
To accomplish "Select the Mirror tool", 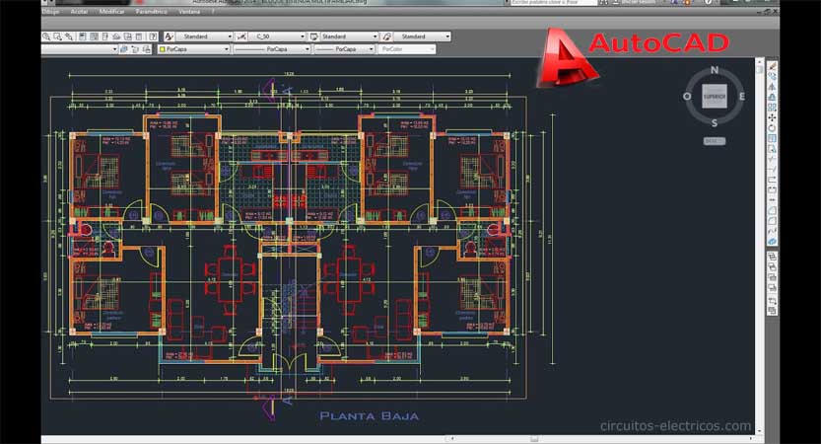I will click(x=772, y=87).
